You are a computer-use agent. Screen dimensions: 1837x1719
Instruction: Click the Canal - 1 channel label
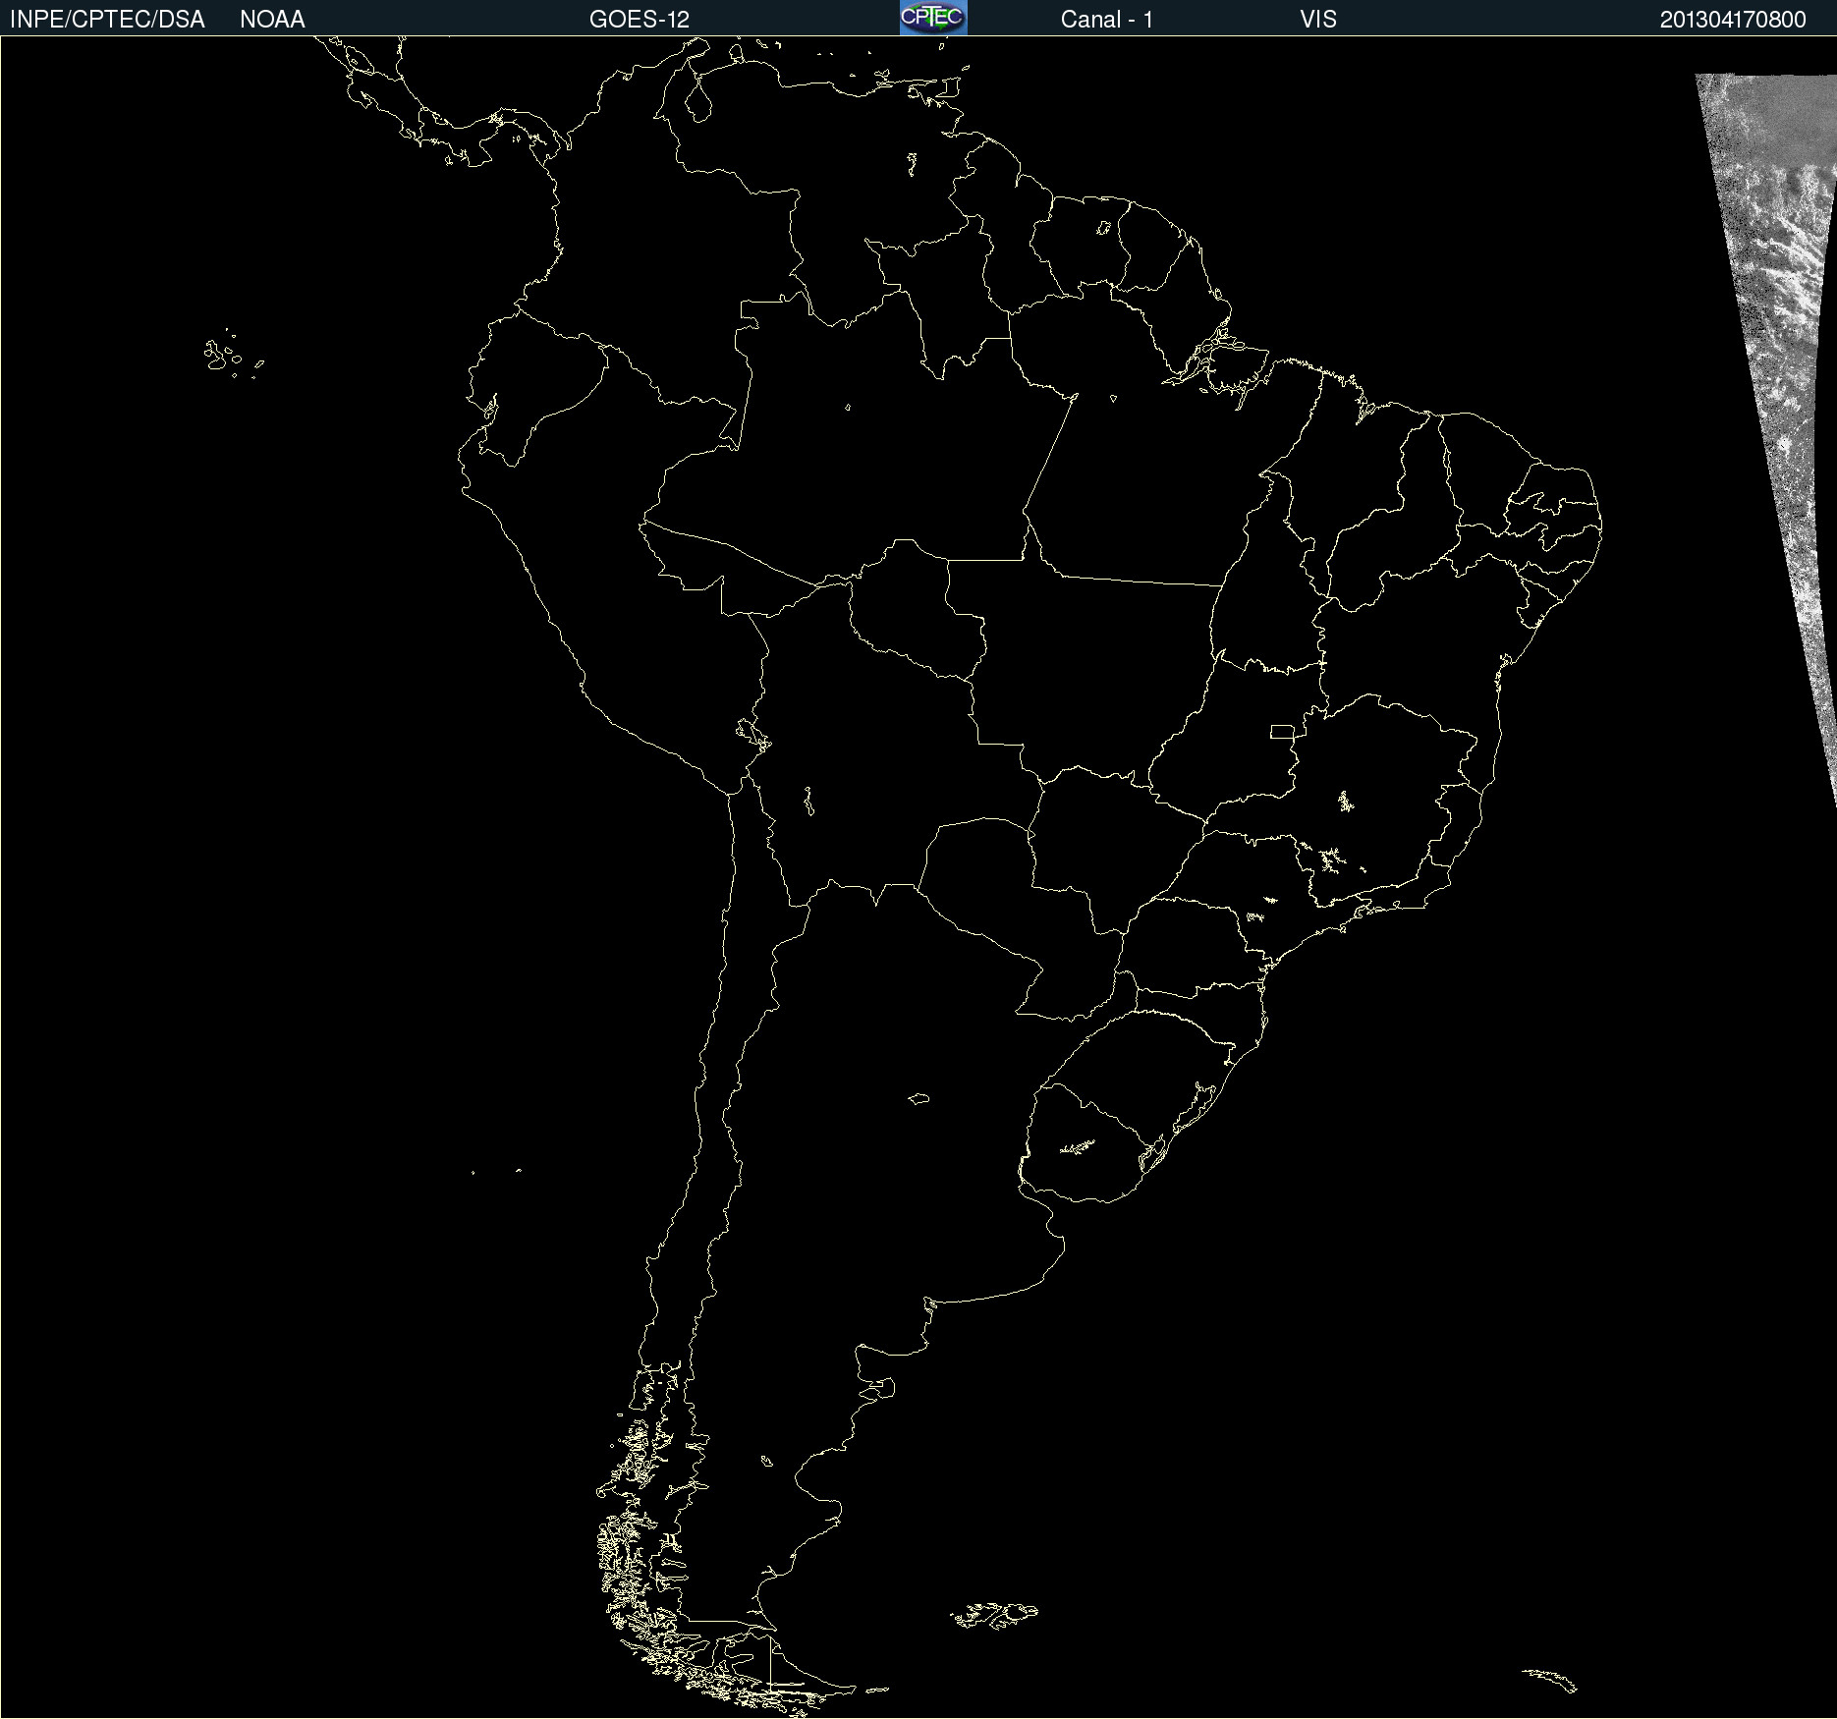pyautogui.click(x=1107, y=20)
